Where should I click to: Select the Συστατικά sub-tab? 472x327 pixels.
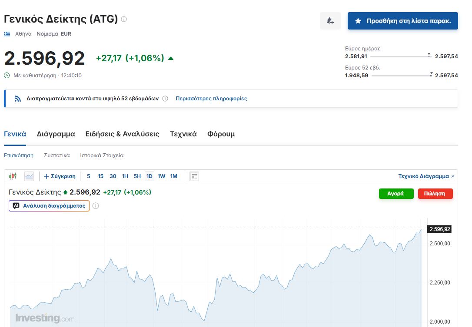click(57, 155)
